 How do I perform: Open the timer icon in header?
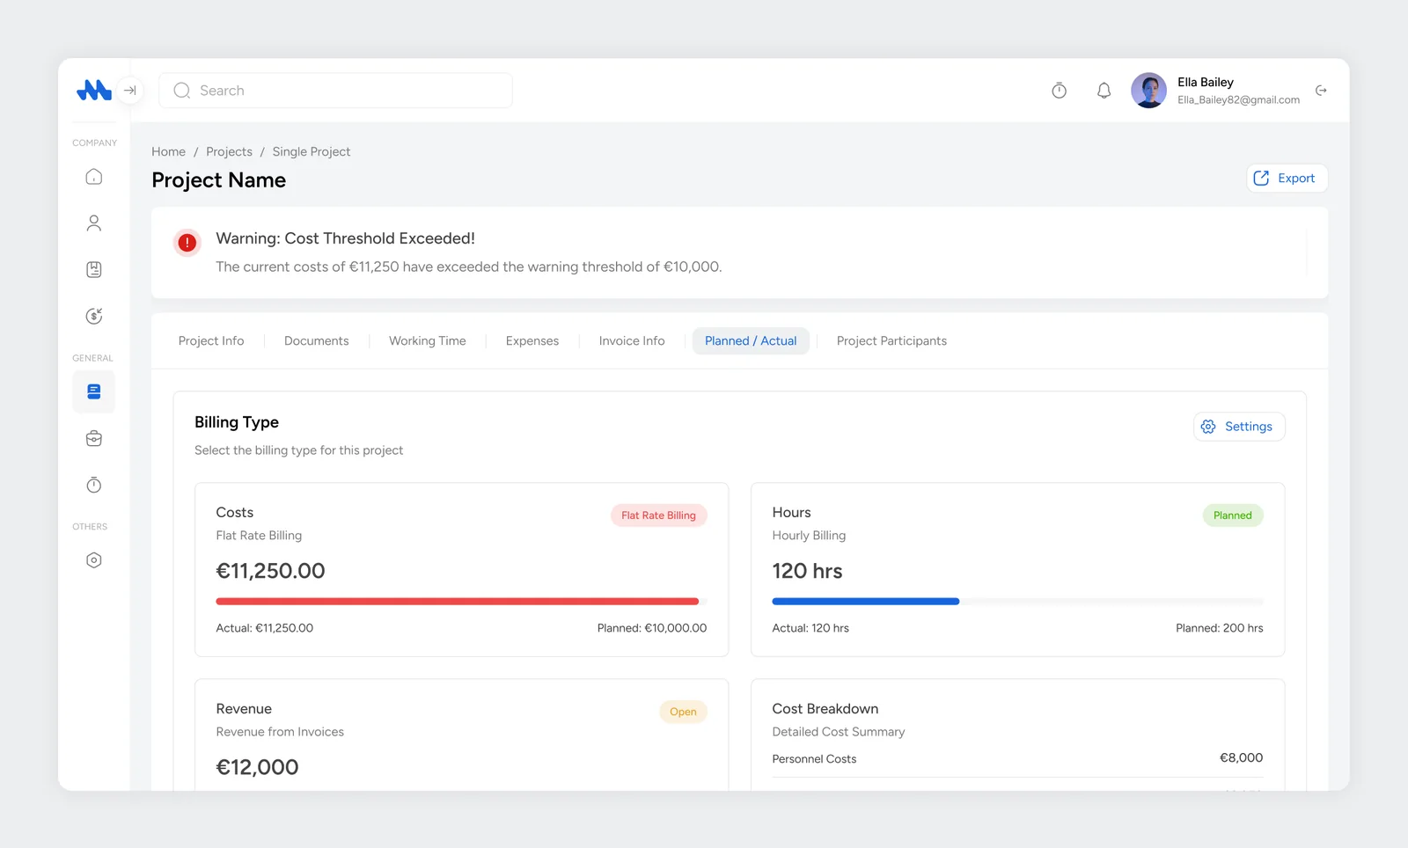[1060, 91]
